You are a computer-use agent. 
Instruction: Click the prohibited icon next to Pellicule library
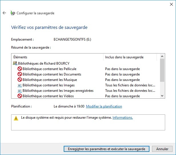(19, 69)
